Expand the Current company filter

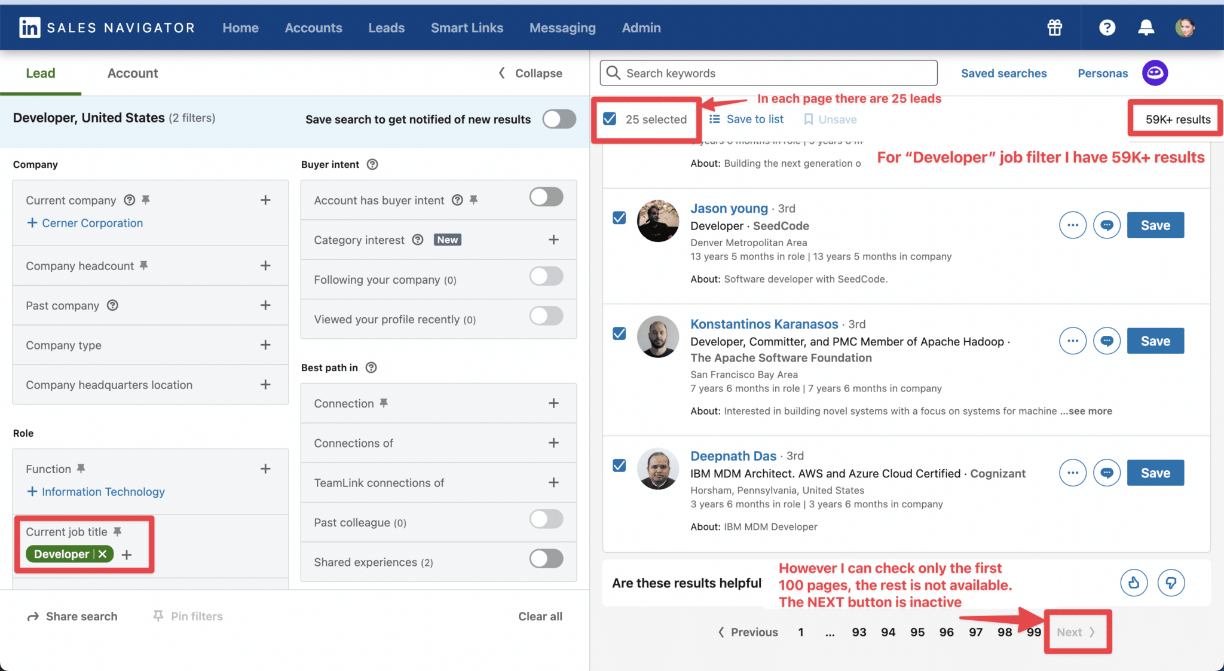[x=266, y=200]
